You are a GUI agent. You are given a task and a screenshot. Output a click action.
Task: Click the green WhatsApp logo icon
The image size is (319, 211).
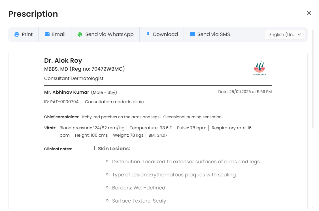80,34
